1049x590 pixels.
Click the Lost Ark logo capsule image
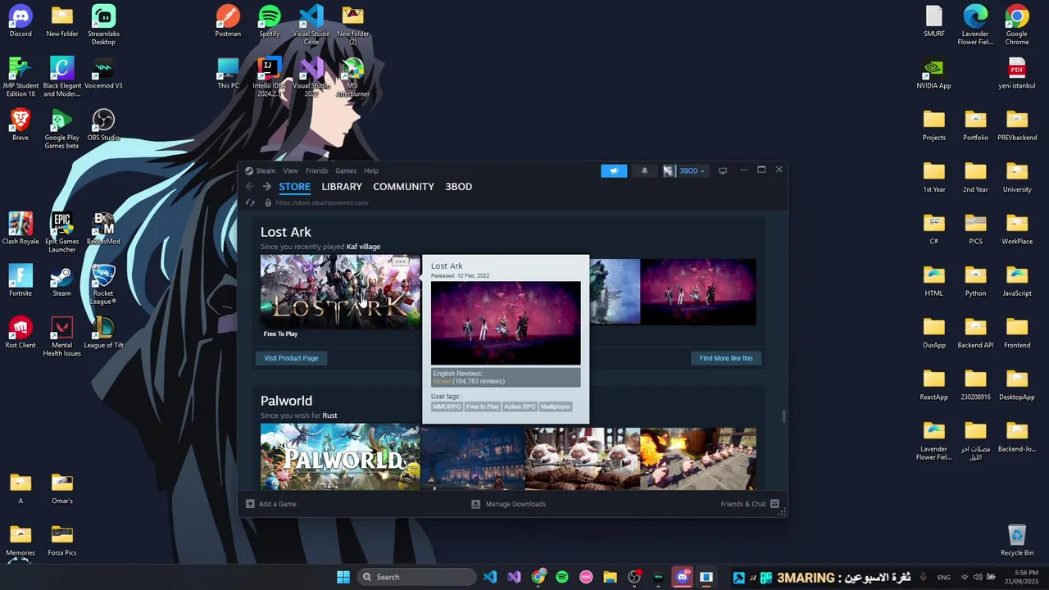click(340, 293)
